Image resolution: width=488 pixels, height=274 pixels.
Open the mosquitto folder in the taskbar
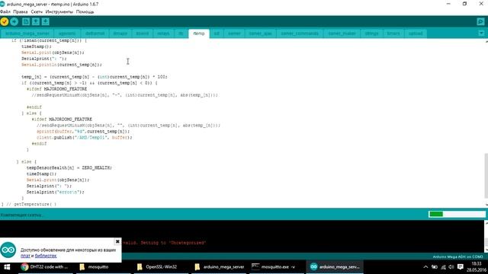(x=94, y=267)
